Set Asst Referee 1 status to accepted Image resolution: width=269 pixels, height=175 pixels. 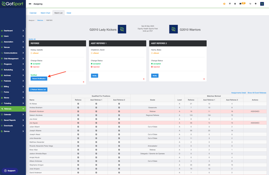pos(96,64)
